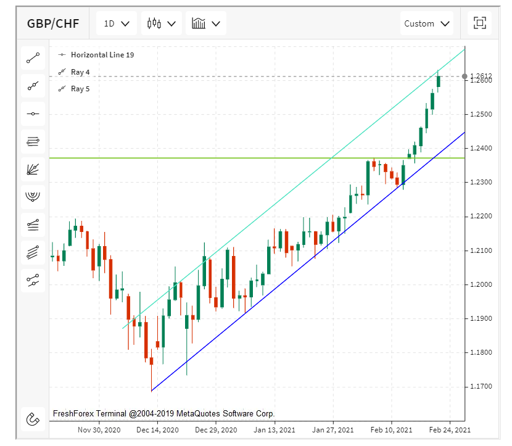512x446 pixels.
Task: Click the Jan 27, 2021 date label
Action: (x=332, y=430)
